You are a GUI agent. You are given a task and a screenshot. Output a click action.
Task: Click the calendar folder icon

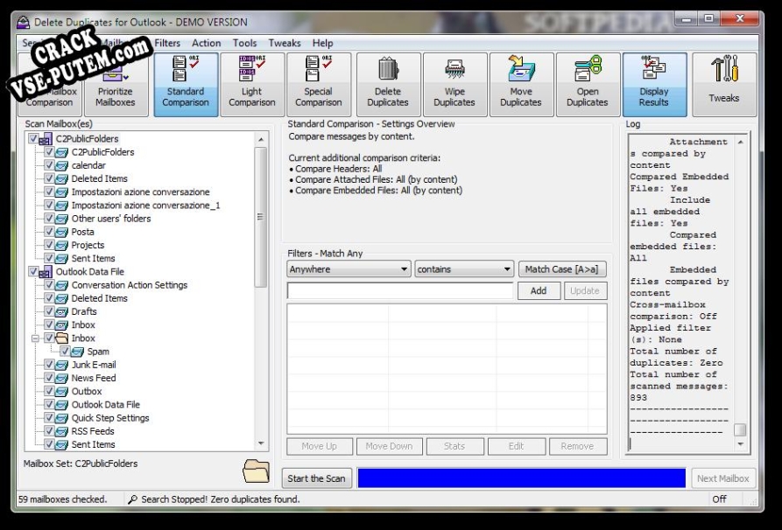click(x=62, y=165)
